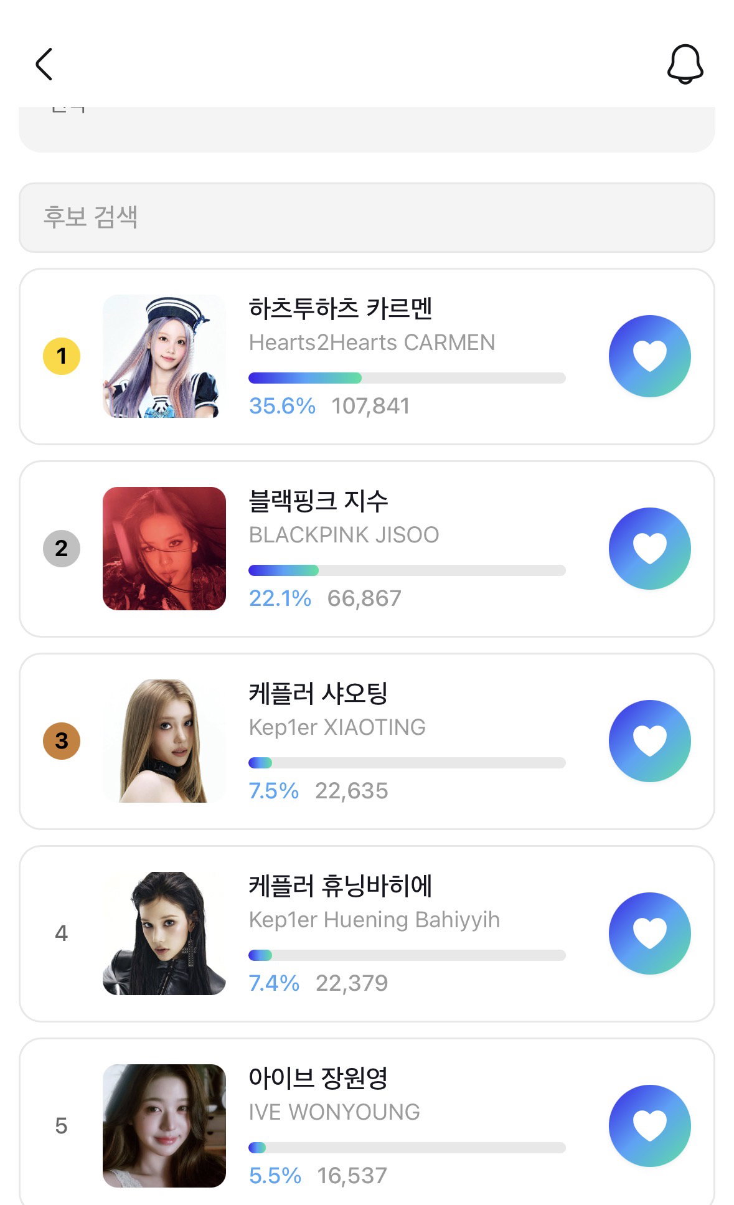
Task: Focus the 후보 검색 search field
Action: 367,217
